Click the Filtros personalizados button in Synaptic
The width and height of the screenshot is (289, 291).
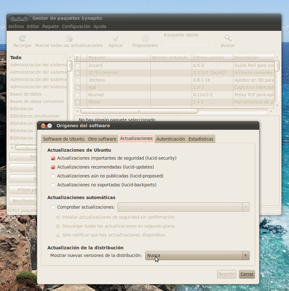(x=23, y=190)
